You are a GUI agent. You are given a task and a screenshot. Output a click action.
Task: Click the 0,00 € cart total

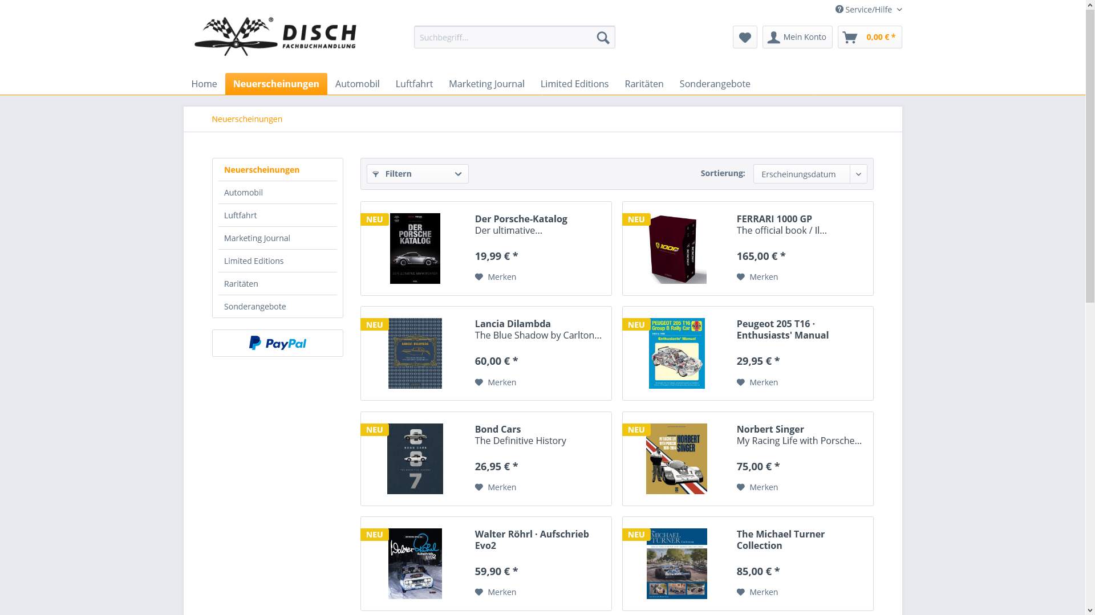click(881, 37)
